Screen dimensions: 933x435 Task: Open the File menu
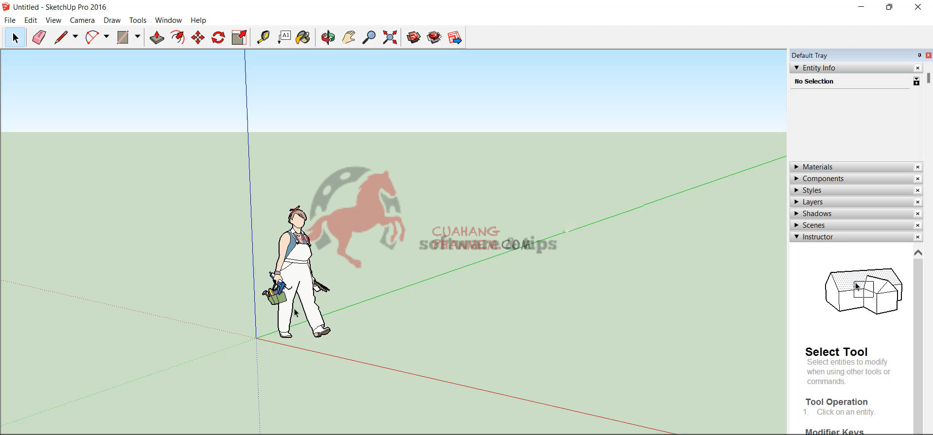point(10,20)
